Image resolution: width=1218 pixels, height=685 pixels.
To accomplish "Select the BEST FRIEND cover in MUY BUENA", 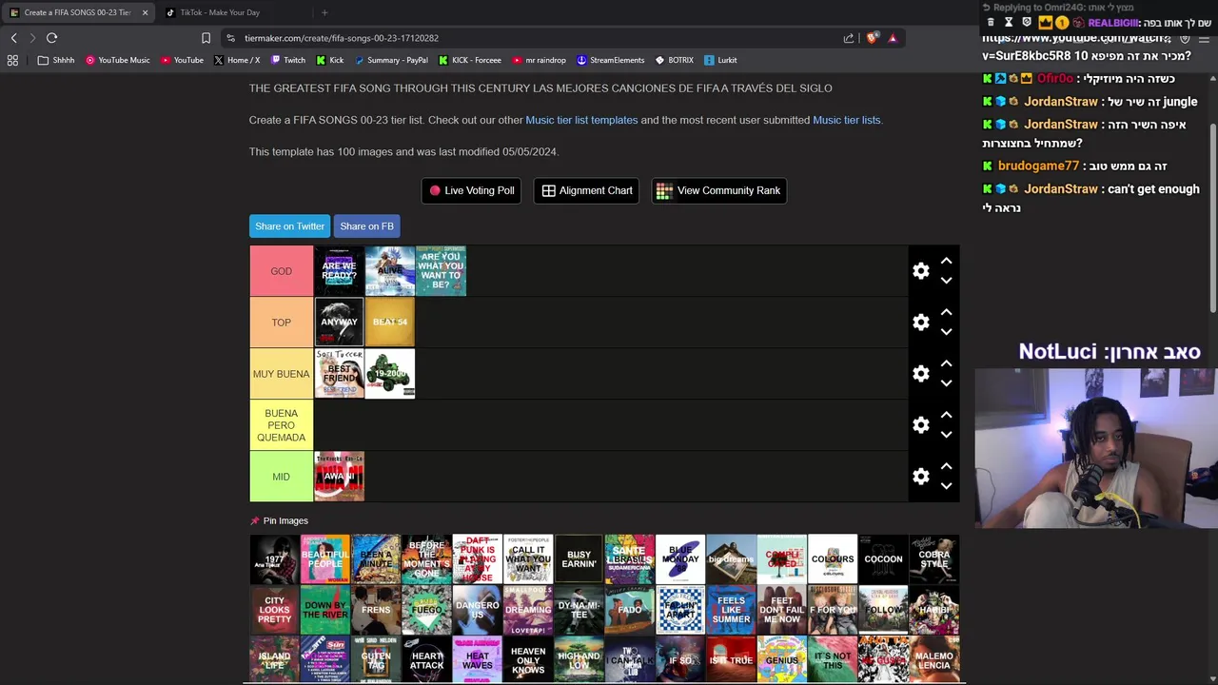I will coord(339,374).
